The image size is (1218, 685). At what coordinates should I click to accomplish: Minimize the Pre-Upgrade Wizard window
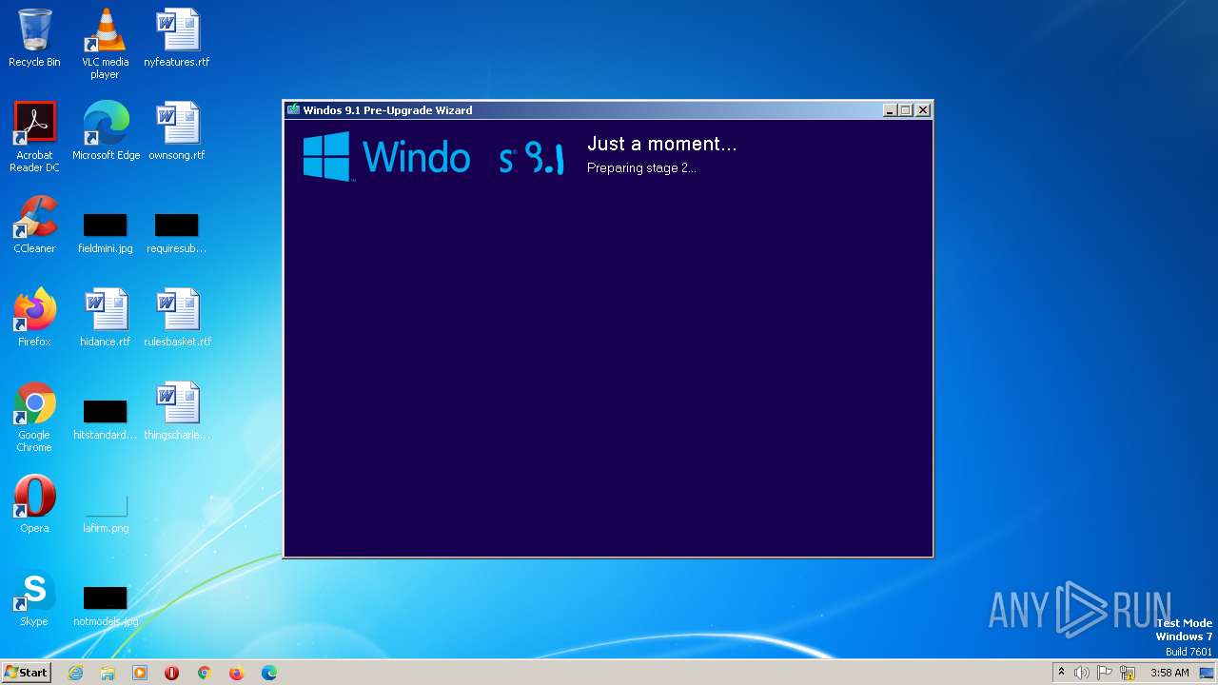coord(890,110)
